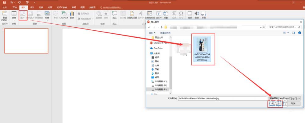Expand the address bar path dropdown
Image resolution: width=305 pixels, height=123 pixels.
point(261,27)
